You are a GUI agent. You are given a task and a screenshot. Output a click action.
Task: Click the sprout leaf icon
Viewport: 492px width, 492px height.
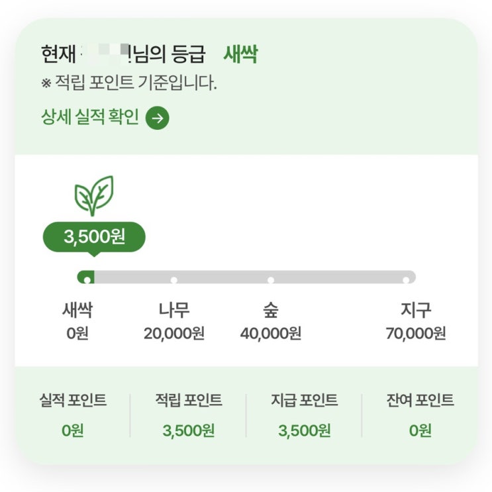pyautogui.click(x=94, y=195)
